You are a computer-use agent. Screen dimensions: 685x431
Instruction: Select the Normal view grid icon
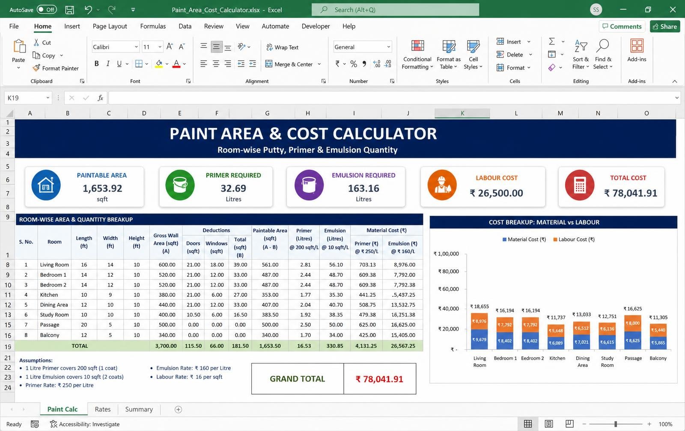[528, 424]
